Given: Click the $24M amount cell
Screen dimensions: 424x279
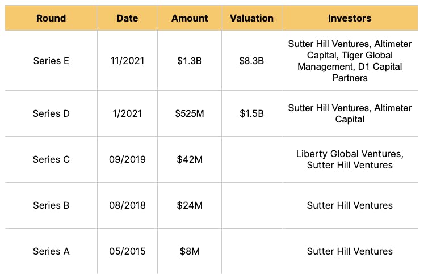Looking at the screenshot, I should [x=189, y=205].
